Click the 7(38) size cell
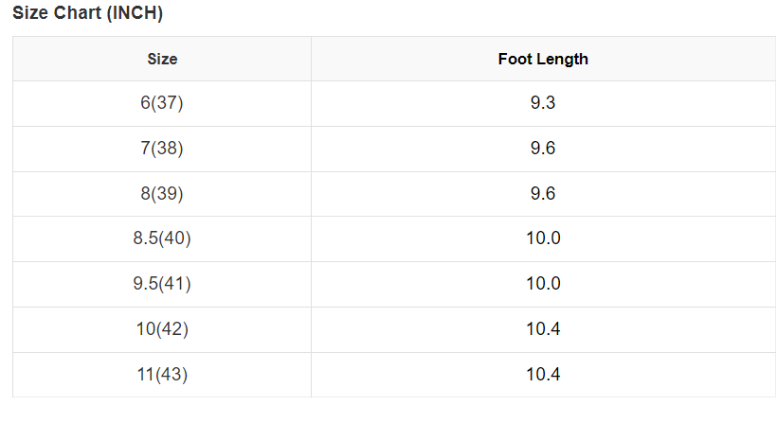The width and height of the screenshot is (777, 423). point(162,149)
